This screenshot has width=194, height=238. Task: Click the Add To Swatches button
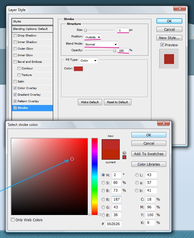point(149,154)
